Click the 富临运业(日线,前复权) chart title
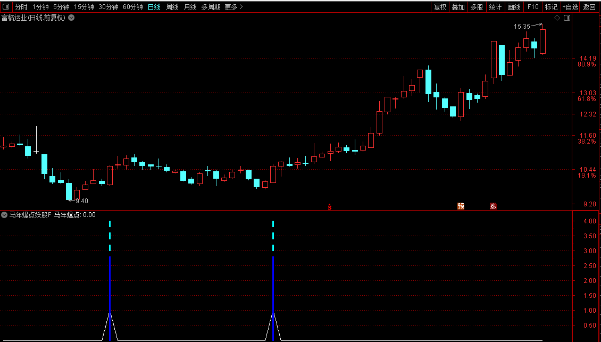Viewport: 601px width, 342px height. pos(34,18)
